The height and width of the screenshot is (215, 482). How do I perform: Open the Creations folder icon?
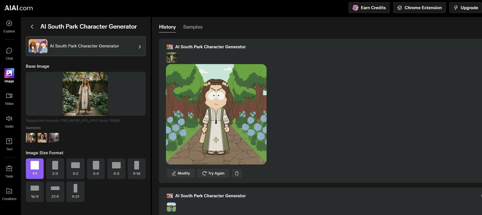[x=9, y=191]
